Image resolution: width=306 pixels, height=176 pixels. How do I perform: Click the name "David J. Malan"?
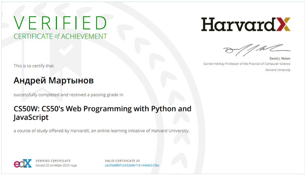click(280, 58)
